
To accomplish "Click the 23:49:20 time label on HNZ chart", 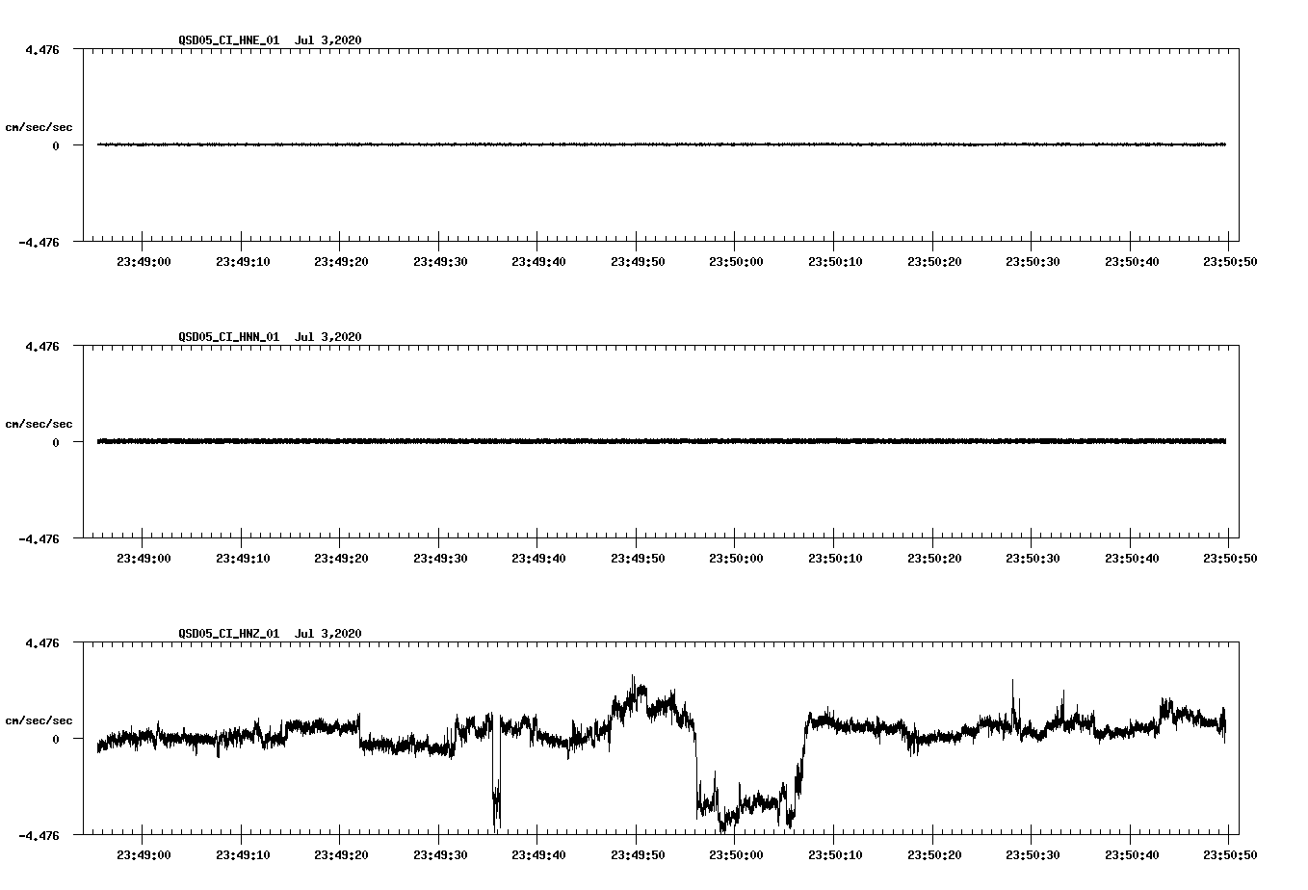I will [x=340, y=854].
